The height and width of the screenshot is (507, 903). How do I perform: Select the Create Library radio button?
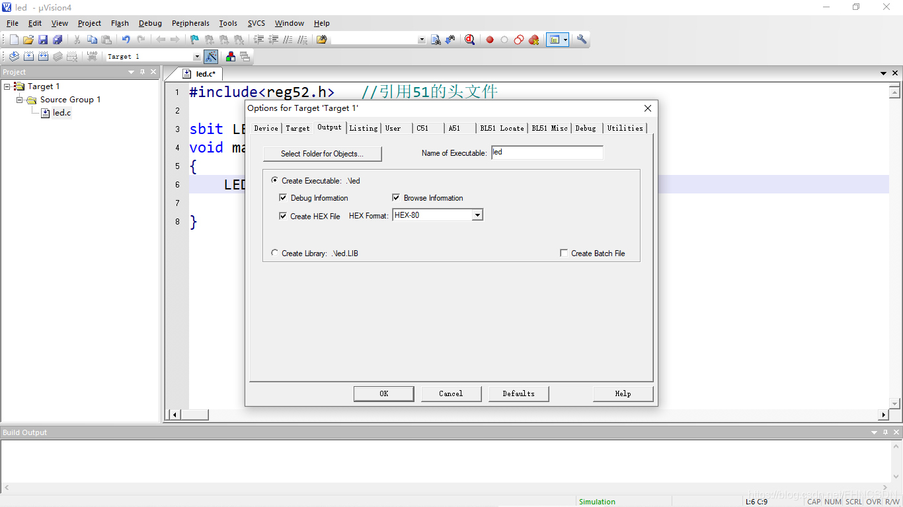[274, 253]
